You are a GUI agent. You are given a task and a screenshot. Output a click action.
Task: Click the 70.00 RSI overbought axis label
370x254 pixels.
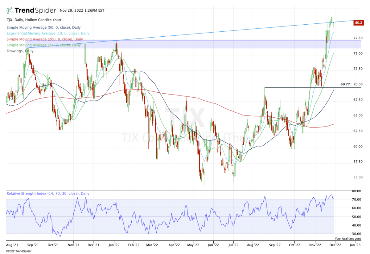tap(357, 200)
